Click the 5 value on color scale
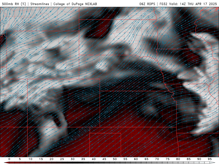219x164 pixels. tap(20, 159)
